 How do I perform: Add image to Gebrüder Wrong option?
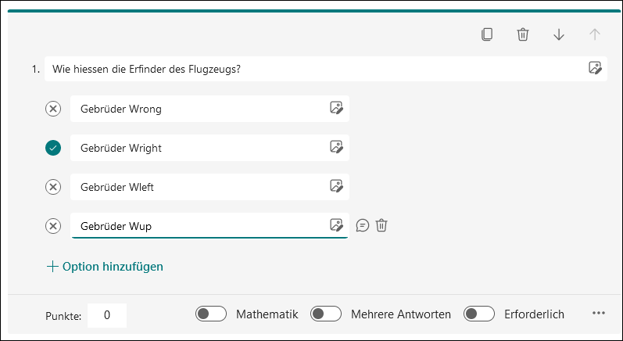[336, 108]
